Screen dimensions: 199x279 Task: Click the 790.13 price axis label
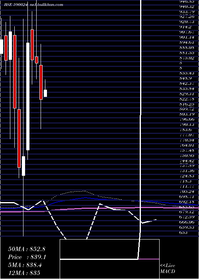[187, 124]
